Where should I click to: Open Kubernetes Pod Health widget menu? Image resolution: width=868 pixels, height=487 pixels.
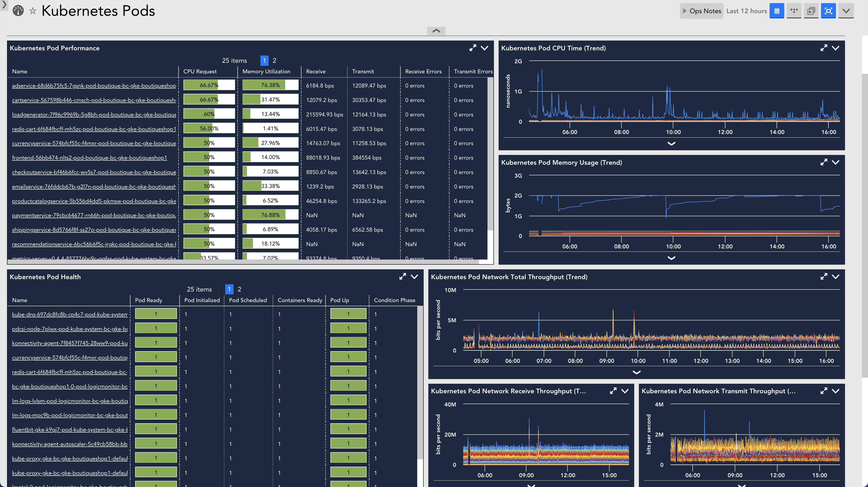click(x=414, y=277)
